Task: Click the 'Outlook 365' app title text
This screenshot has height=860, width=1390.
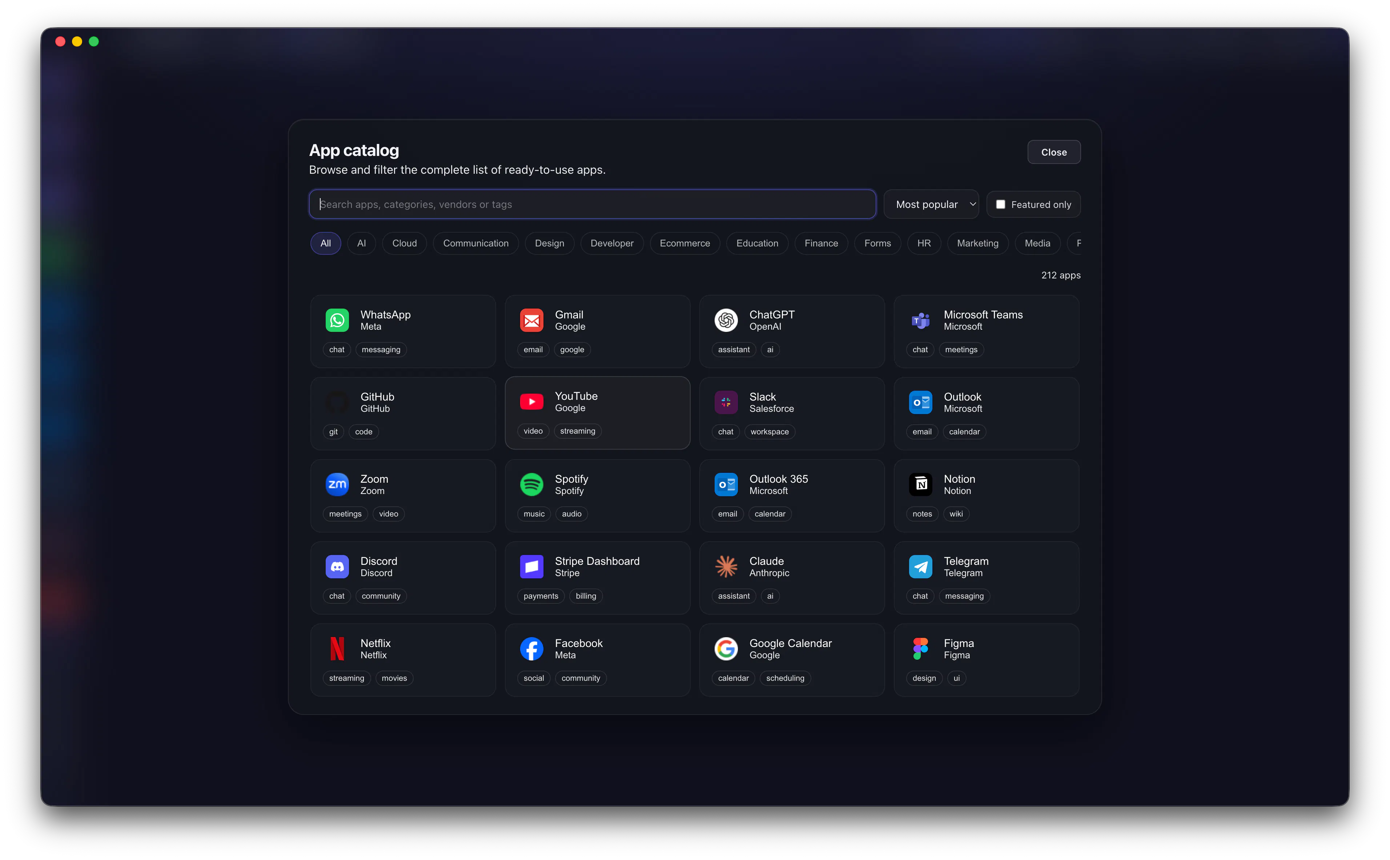Action: click(x=778, y=479)
